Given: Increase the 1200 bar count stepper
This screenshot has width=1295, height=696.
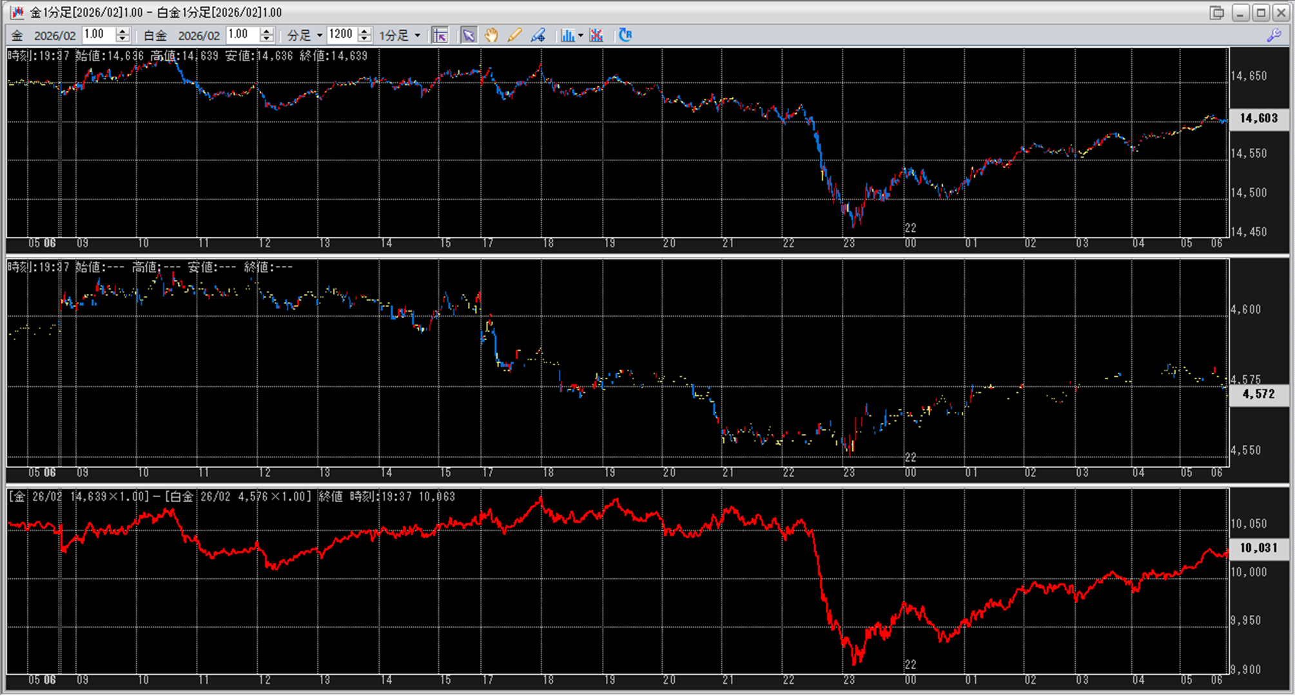Looking at the screenshot, I should point(365,31).
